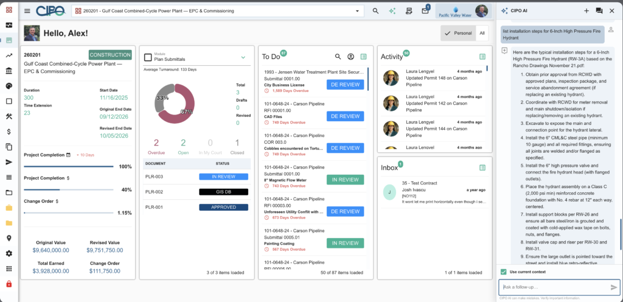Image resolution: width=623 pixels, height=302 pixels.
Task: Open the construction tools sidebar icon
Action: point(9,116)
